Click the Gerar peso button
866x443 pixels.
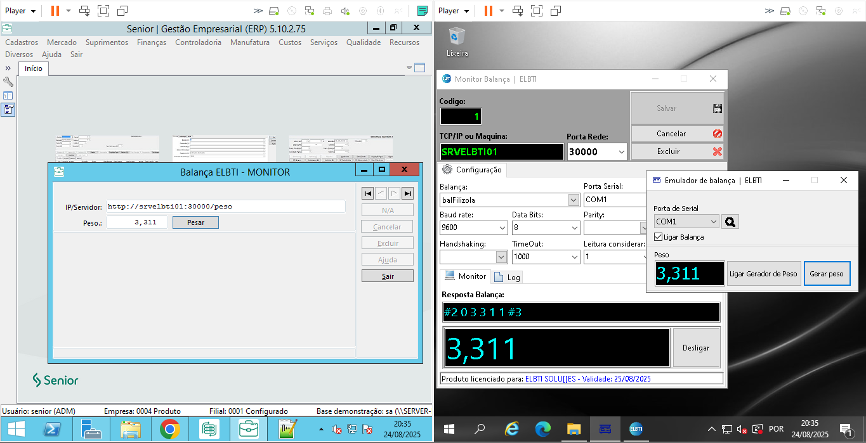(x=827, y=274)
